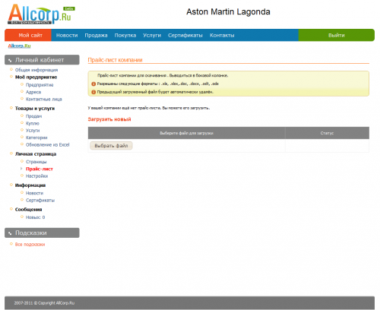Open the Все подсказки link
The height and width of the screenshot is (310, 380).
click(30, 245)
